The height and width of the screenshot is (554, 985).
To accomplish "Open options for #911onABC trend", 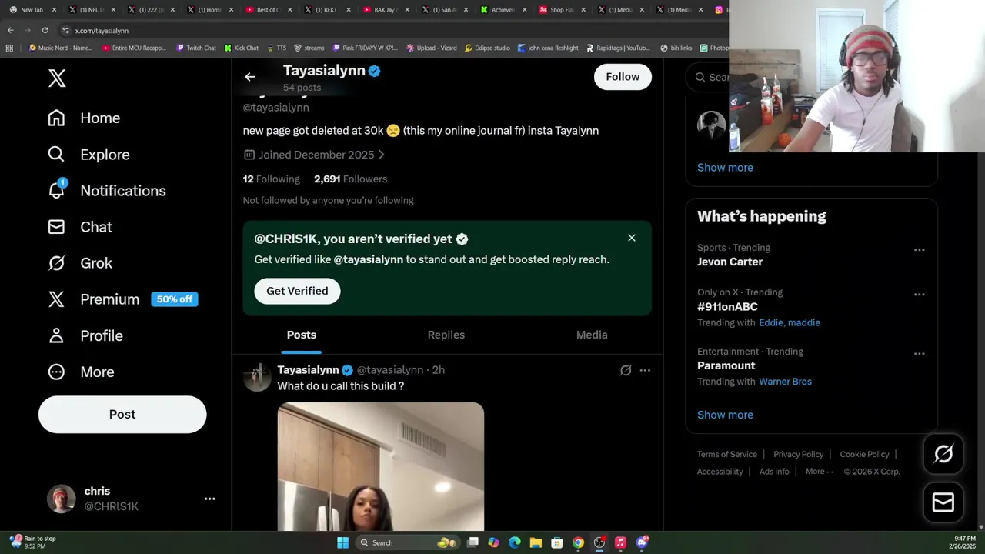I will (x=919, y=295).
